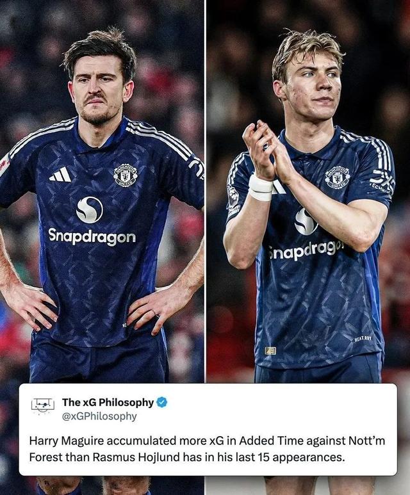The image size is (410, 495).
Task: Click the Manchester United crest on right shirt
Action: [x=338, y=177]
